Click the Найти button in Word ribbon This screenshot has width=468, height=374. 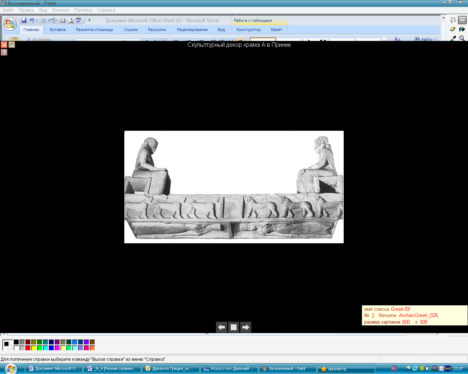click(x=426, y=39)
